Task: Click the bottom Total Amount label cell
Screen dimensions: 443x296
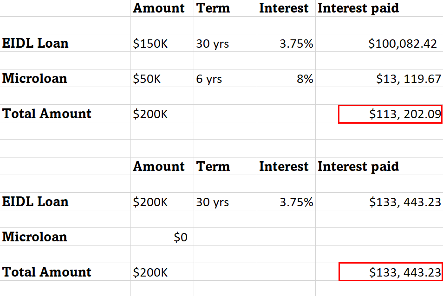Action: [x=65, y=272]
